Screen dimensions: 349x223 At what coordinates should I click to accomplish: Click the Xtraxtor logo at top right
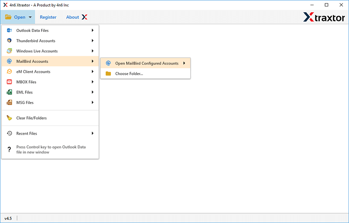point(324,17)
